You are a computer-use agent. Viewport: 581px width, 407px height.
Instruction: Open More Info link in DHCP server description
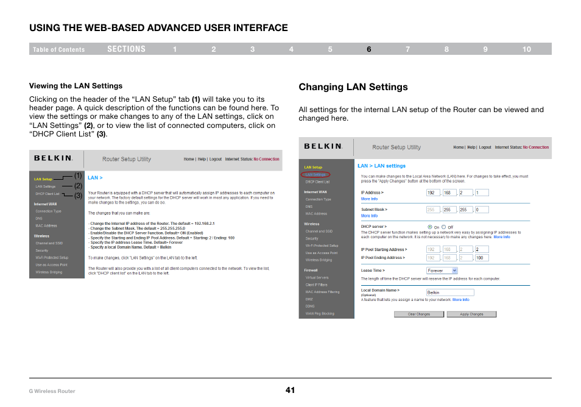[502, 237]
